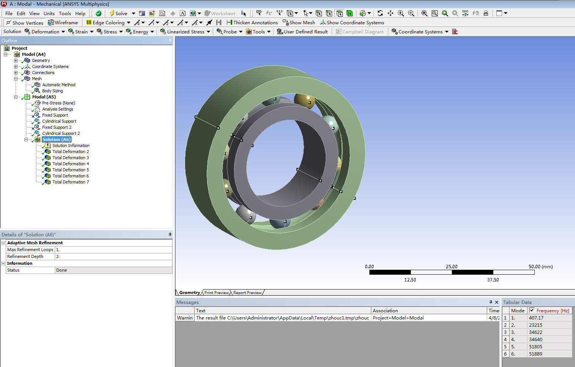The image size is (575, 367).
Task: Click the Rotate view tool icon
Action: 380,13
